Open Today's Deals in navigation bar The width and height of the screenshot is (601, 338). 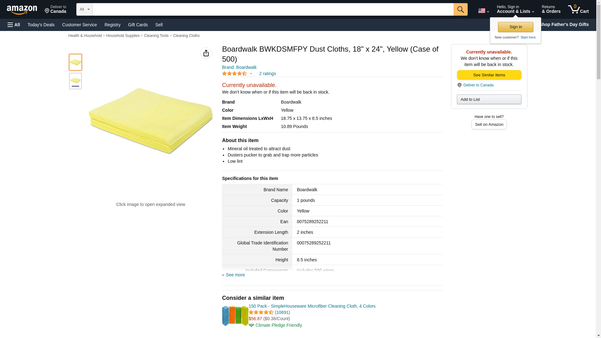41,25
